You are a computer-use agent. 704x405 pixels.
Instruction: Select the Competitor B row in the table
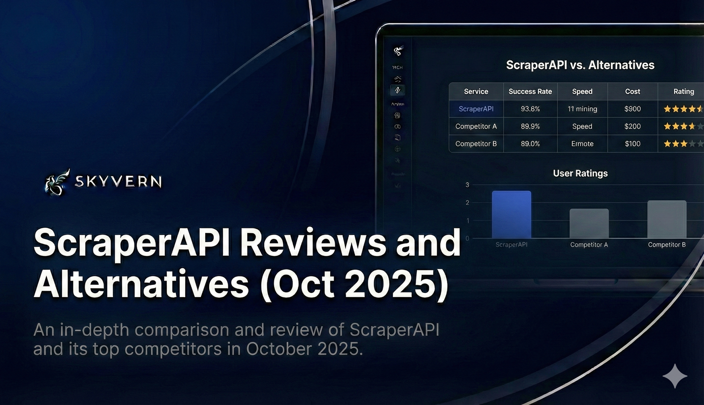476,144
